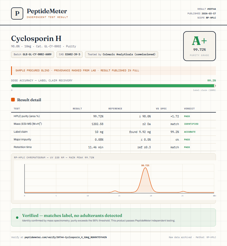Click the Mass (ESI-MS) row label
The height and width of the screenshot is (246, 227).
coord(28,124)
